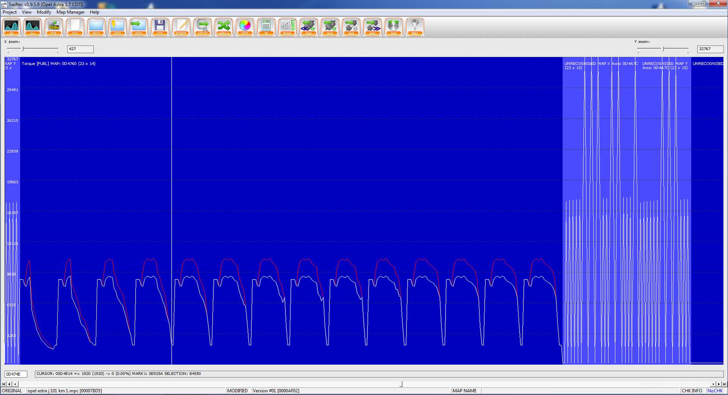Click the horizontal scrollbar thumb
The image size is (728, 395).
401,384
